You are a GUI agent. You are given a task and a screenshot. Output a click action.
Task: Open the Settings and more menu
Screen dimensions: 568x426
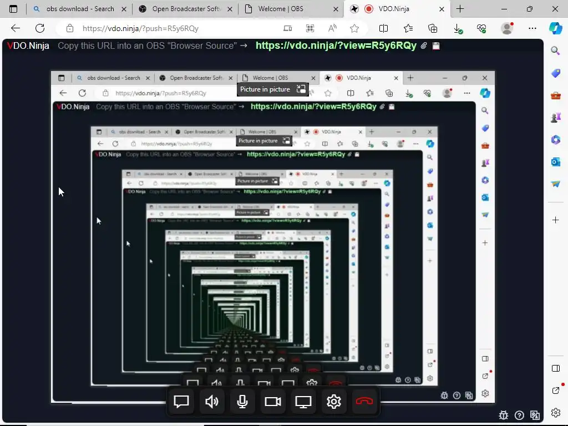click(532, 28)
